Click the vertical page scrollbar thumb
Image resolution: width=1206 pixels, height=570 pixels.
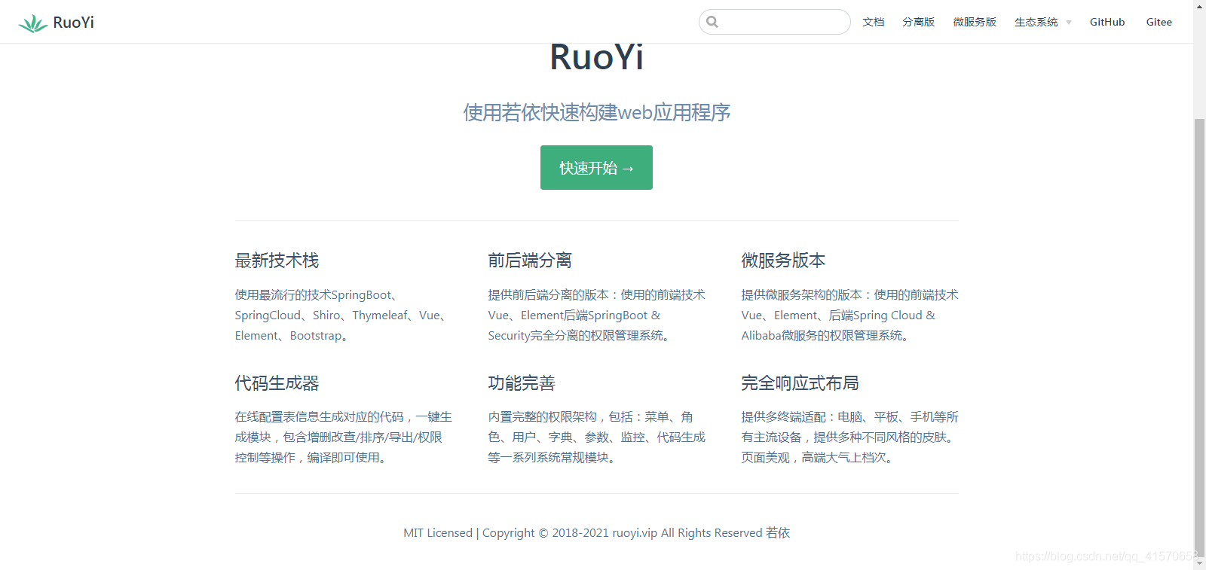click(x=1199, y=337)
